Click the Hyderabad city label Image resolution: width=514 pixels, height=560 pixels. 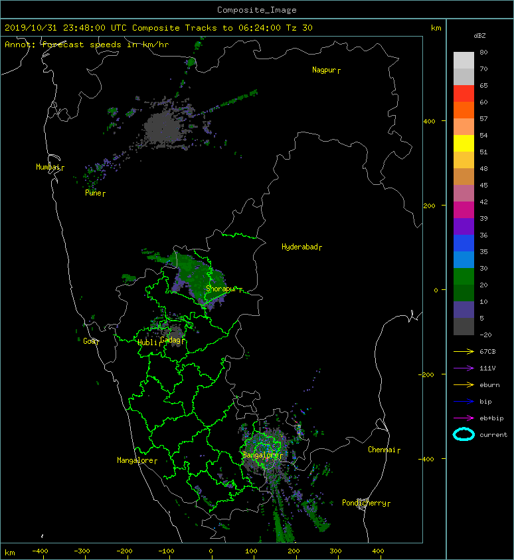300,247
